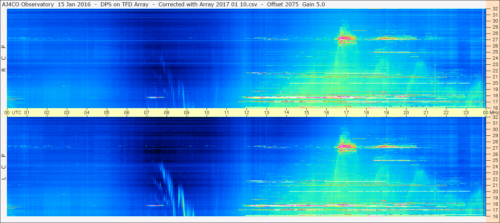Click the 12 hour mark on time axis
This screenshot has height=223, width=500.
[247, 112]
